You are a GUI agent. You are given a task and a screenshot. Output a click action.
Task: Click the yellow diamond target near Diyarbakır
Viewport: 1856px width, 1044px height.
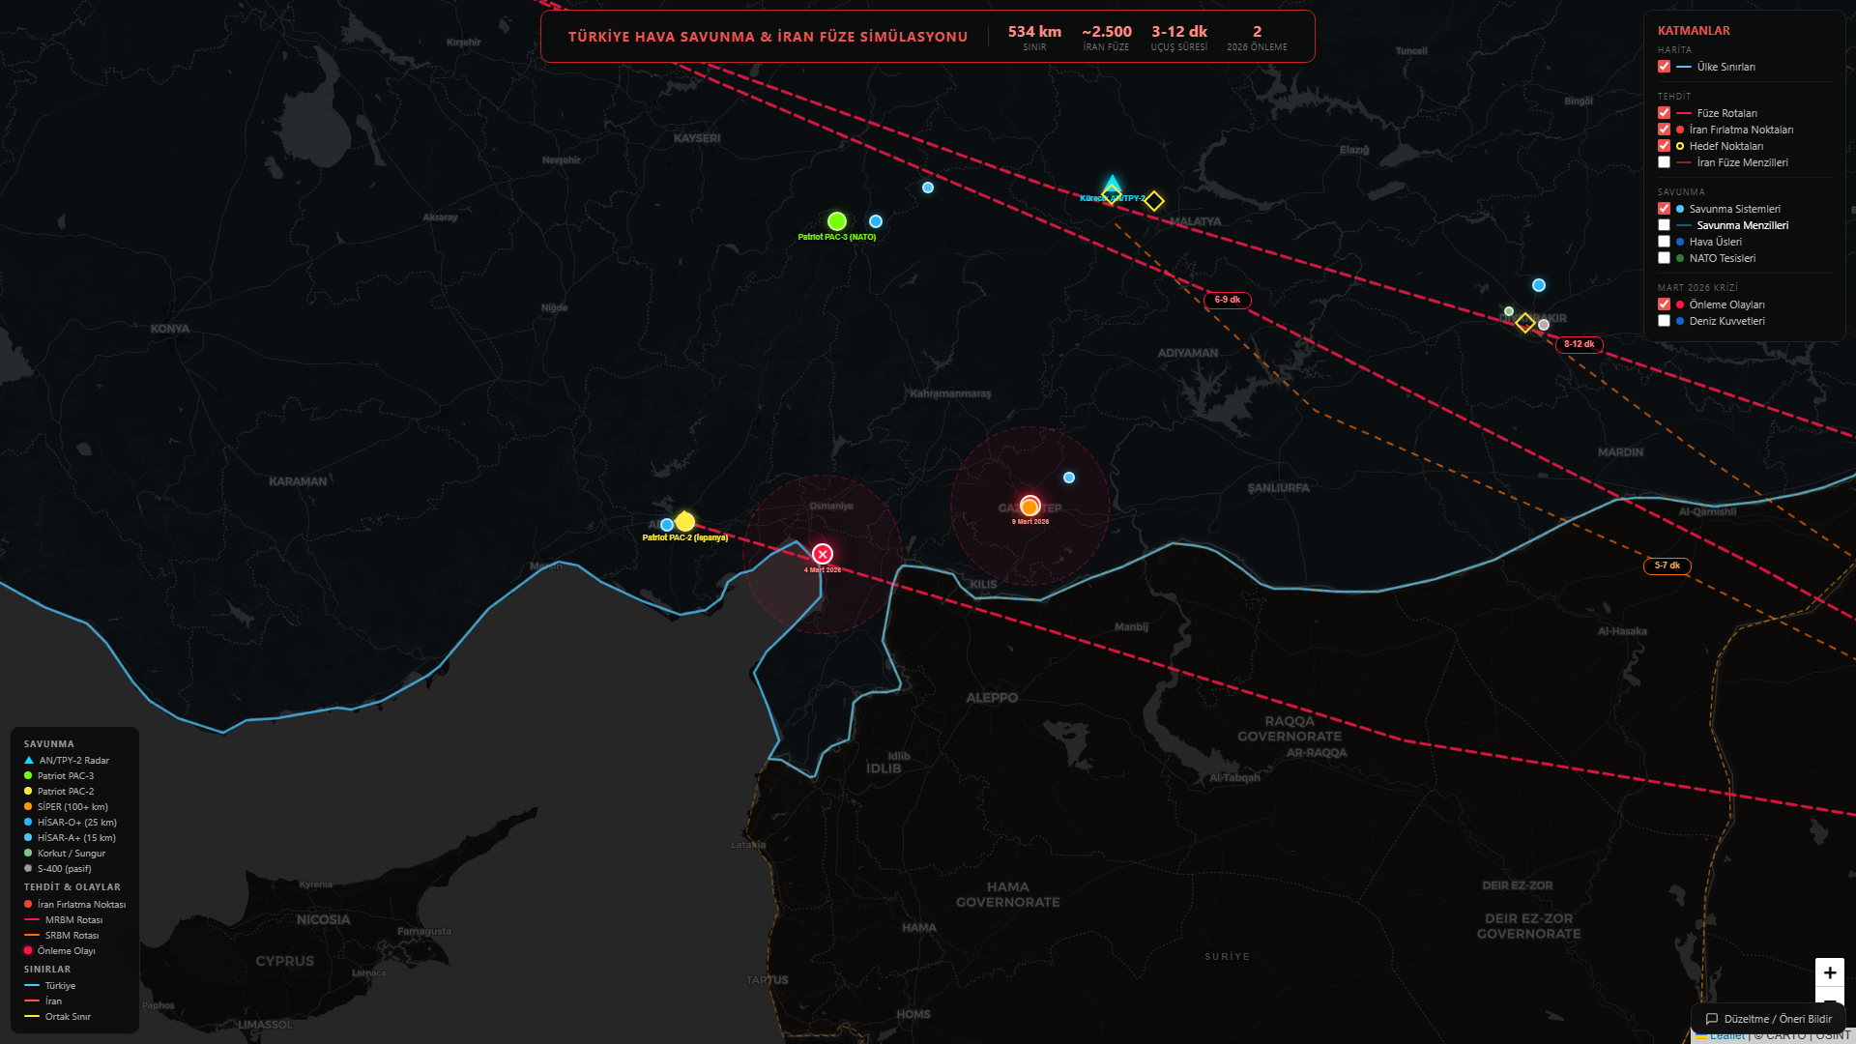coord(1524,323)
